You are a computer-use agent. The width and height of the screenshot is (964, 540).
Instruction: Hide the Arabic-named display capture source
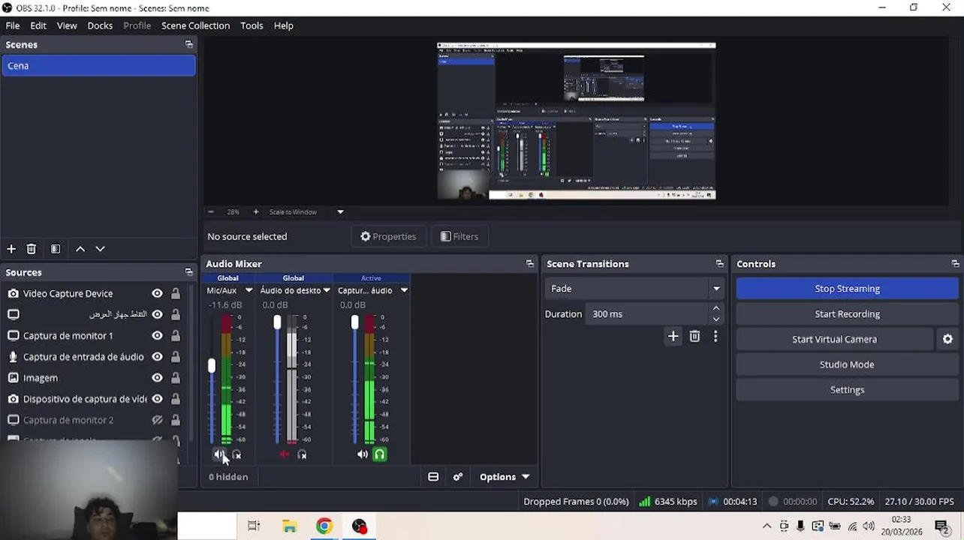(x=157, y=315)
